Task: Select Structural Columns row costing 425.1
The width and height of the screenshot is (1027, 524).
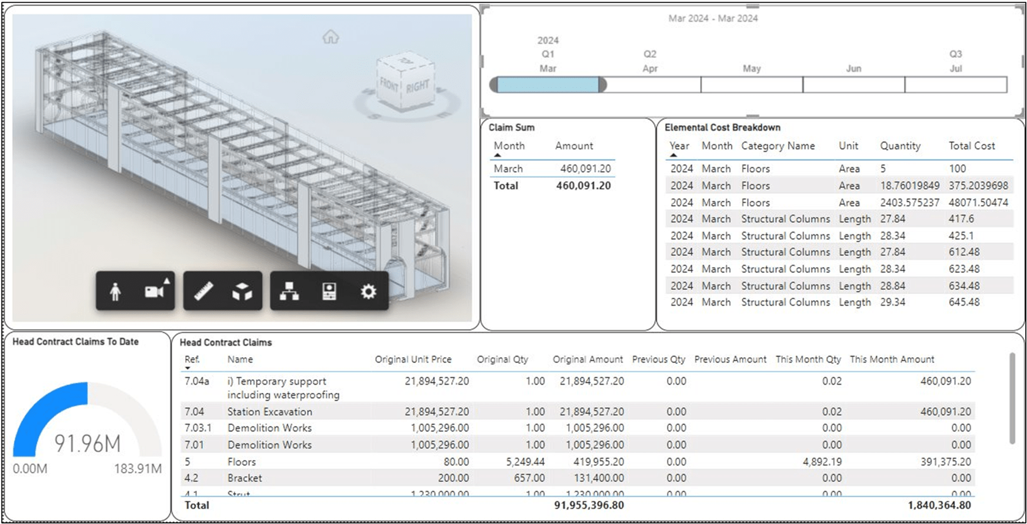Action: (x=839, y=236)
